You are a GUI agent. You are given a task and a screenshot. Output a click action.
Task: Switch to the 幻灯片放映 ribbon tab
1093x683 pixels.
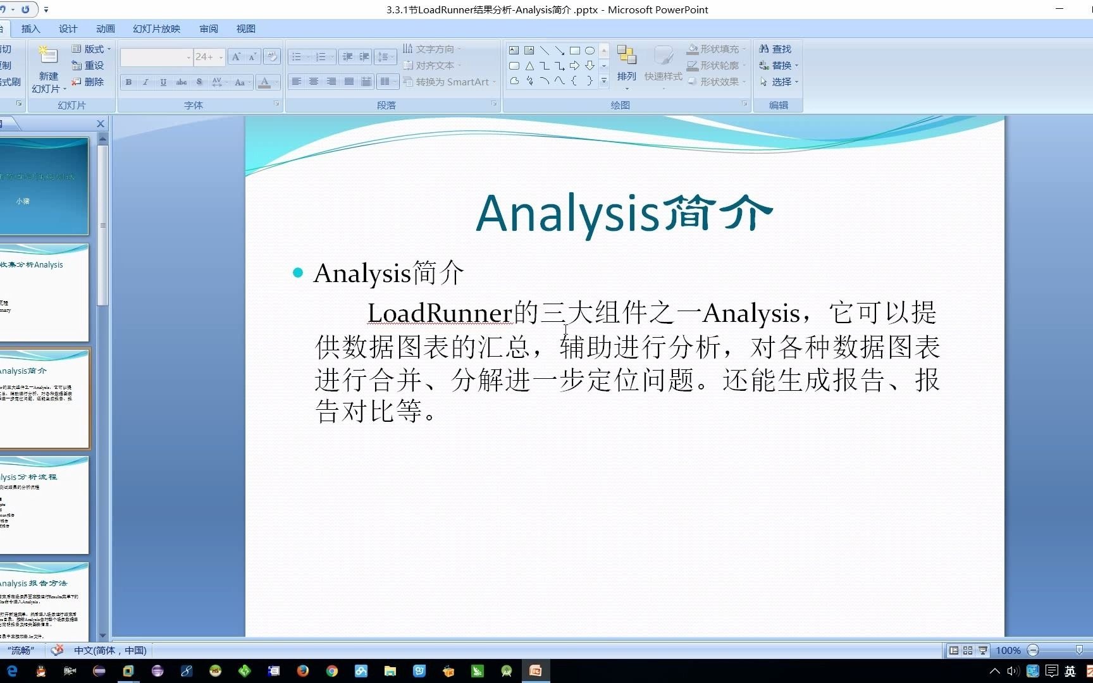[x=156, y=28]
